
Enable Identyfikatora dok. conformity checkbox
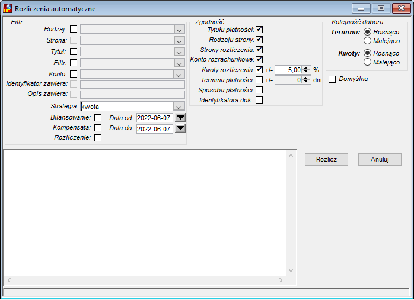pyautogui.click(x=259, y=100)
